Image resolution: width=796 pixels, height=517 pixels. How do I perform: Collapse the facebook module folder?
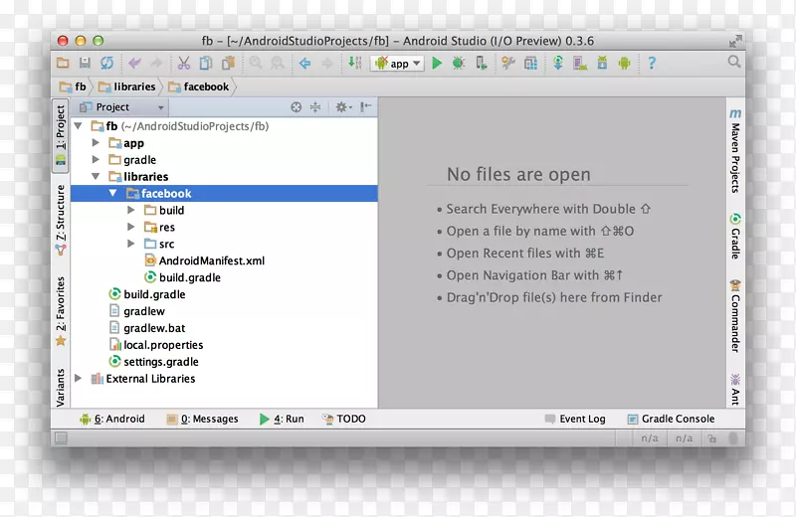point(112,193)
